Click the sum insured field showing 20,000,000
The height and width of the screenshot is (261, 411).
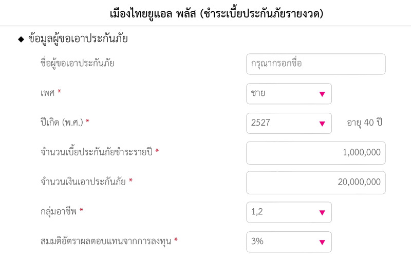coord(315,183)
